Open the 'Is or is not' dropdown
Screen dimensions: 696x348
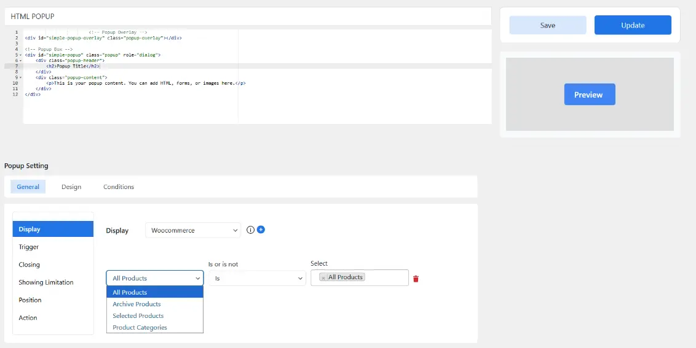257,278
